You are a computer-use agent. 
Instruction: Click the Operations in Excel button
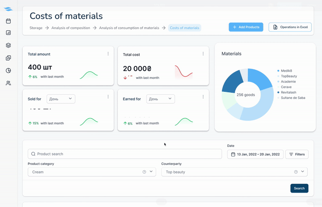290,27
